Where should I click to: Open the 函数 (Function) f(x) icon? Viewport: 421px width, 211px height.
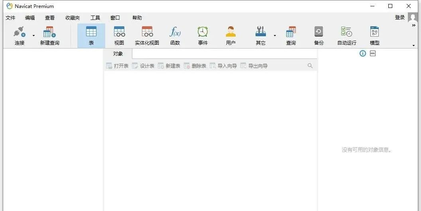[175, 32]
